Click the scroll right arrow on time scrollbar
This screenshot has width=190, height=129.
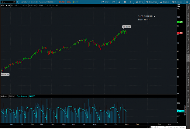pyautogui.click(x=149, y=127)
